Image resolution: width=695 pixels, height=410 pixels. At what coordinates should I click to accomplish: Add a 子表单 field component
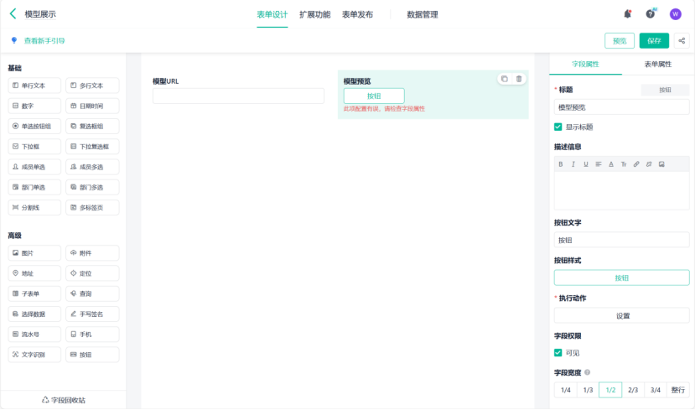tap(34, 293)
